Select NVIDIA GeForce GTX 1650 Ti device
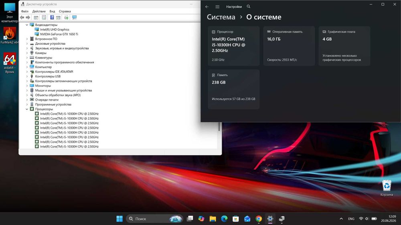 point(59,34)
